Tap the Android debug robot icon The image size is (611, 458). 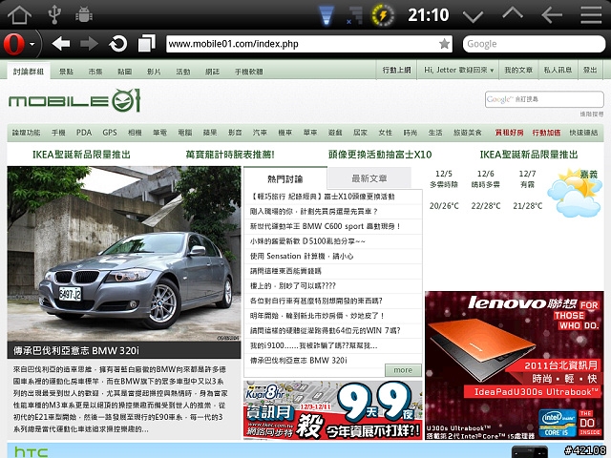coord(83,15)
